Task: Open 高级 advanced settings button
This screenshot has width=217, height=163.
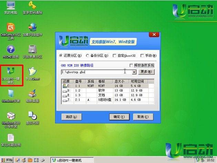Action: click(71, 117)
